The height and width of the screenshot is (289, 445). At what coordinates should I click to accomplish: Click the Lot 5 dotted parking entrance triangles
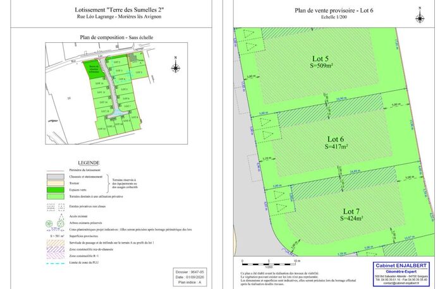pyautogui.click(x=250, y=39)
